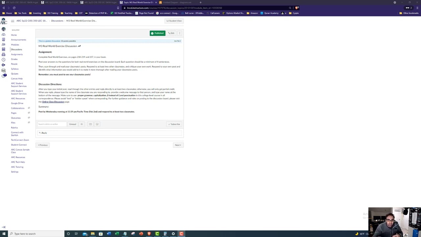Open People in course navigation
421x237 pixels.
point(14,64)
